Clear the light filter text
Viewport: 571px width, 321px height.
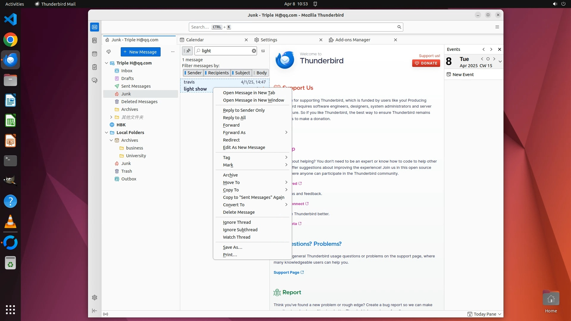(254, 51)
